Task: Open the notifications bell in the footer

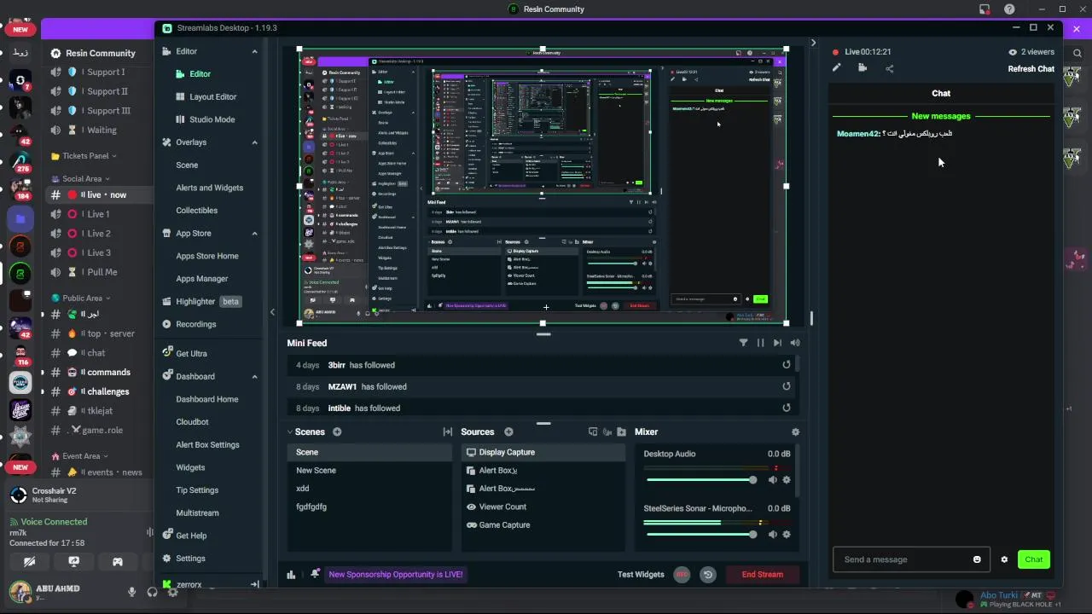Action: [x=315, y=574]
